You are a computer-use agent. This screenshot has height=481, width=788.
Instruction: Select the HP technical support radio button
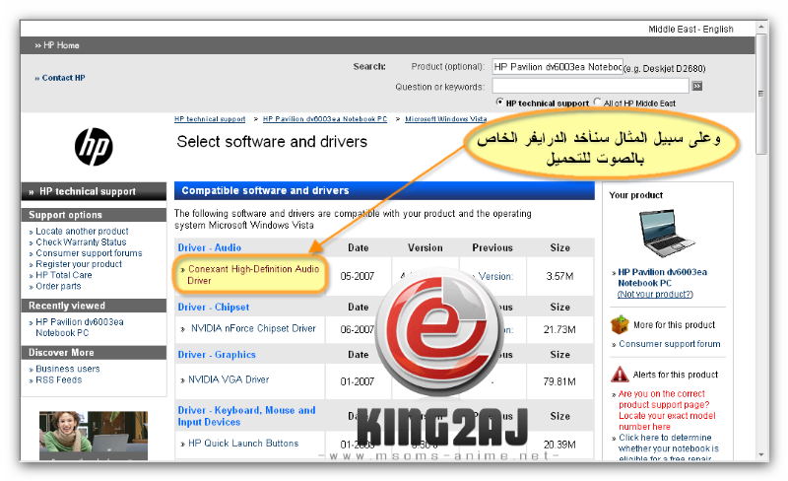pyautogui.click(x=500, y=102)
